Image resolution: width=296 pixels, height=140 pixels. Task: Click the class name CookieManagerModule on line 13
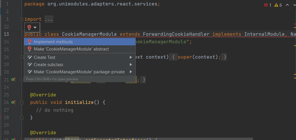pyautogui.click(x=89, y=34)
